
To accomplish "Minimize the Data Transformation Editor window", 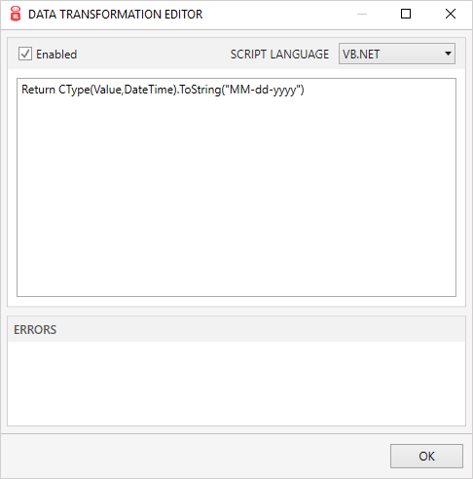I will point(362,14).
